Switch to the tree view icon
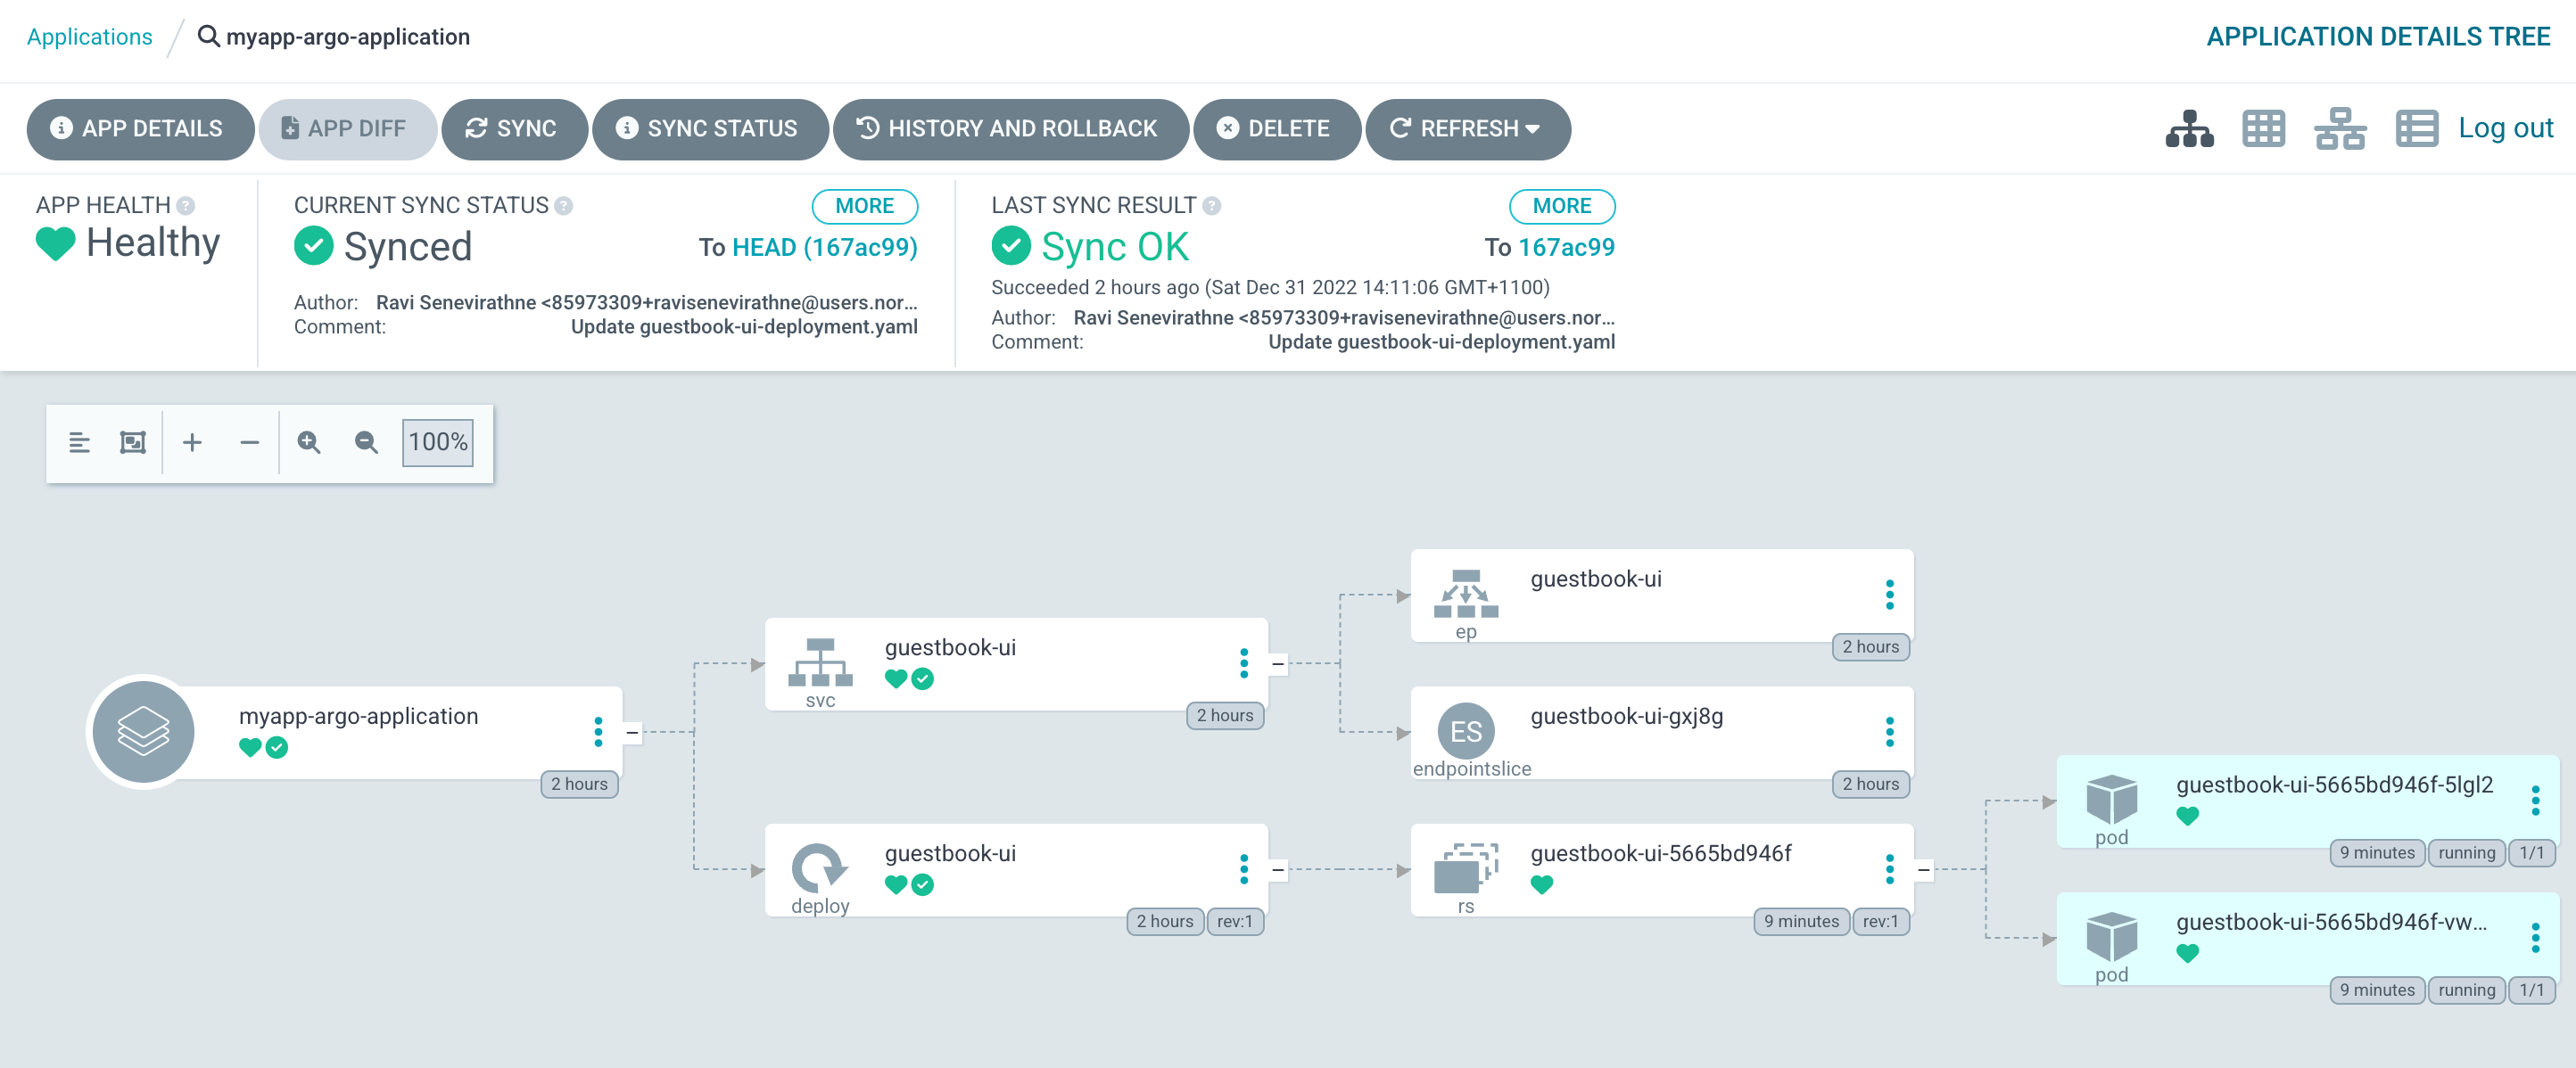This screenshot has width=2576, height=1068. pos(2189,129)
